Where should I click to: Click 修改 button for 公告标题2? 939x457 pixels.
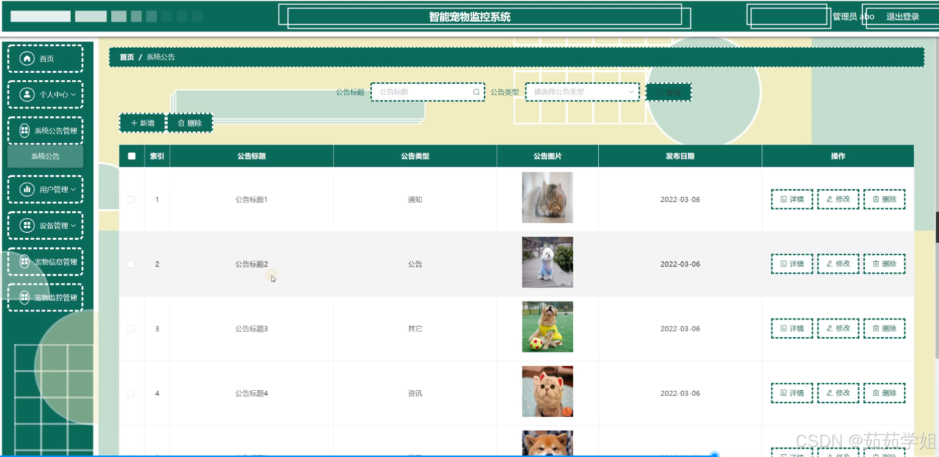(x=838, y=264)
